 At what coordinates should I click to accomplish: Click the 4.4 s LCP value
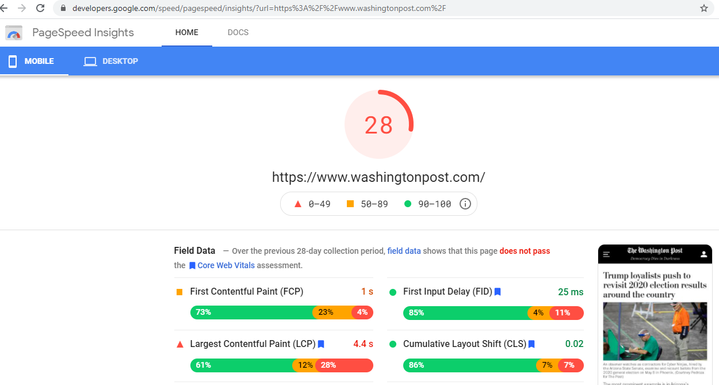pyautogui.click(x=363, y=344)
